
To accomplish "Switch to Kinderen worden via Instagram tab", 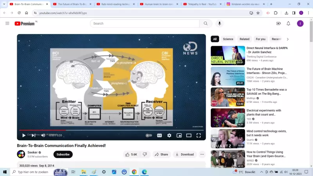I will click(x=246, y=4).
